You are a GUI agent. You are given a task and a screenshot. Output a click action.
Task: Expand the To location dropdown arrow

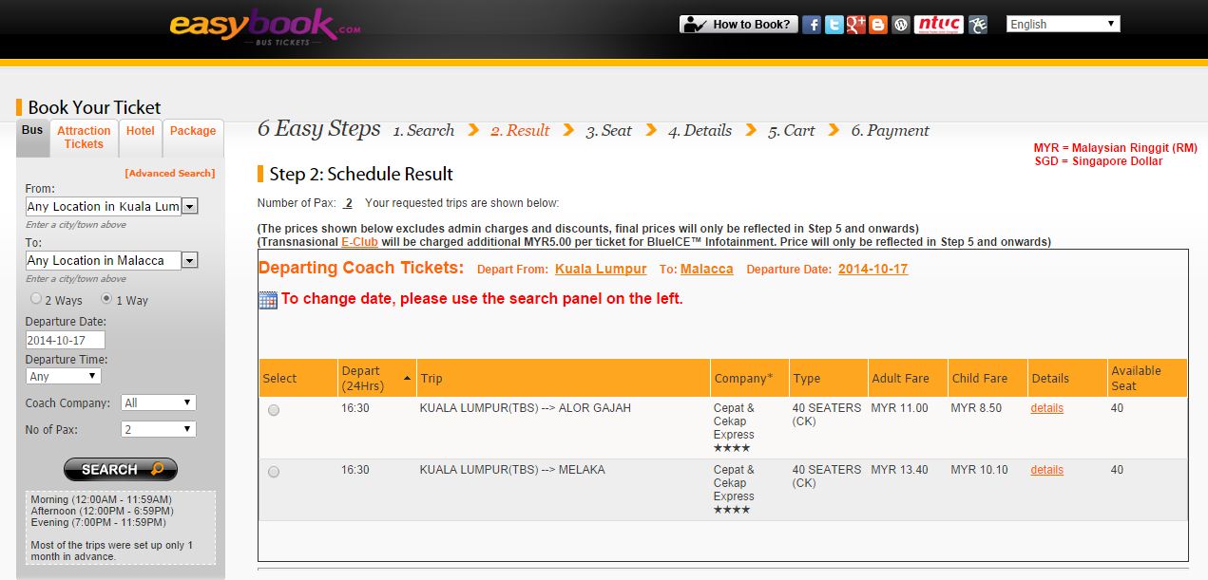tap(189, 260)
